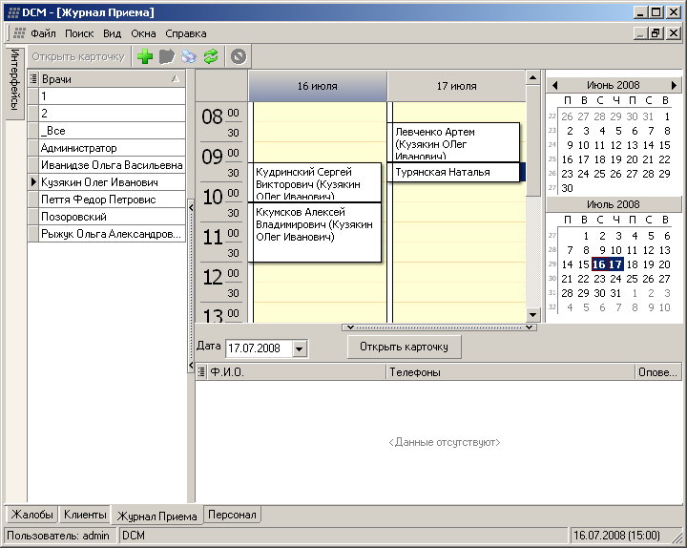Click status bar Пользователь: admin
Viewport: 687px width, 548px height.
point(58,536)
